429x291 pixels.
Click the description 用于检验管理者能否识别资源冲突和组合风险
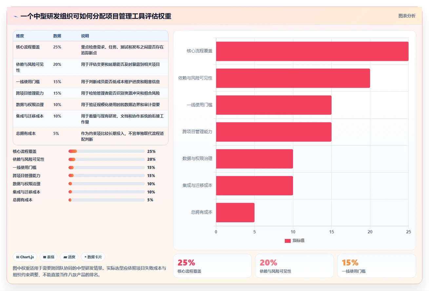[x=121, y=93]
